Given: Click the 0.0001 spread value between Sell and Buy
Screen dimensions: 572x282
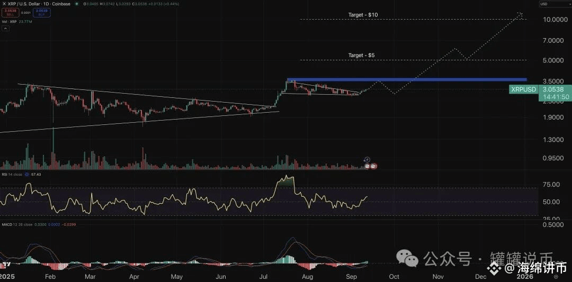Looking at the screenshot, I should [x=26, y=13].
